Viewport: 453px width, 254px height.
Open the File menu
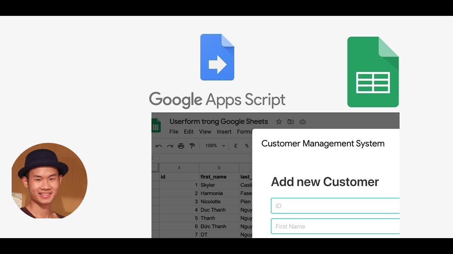click(174, 132)
